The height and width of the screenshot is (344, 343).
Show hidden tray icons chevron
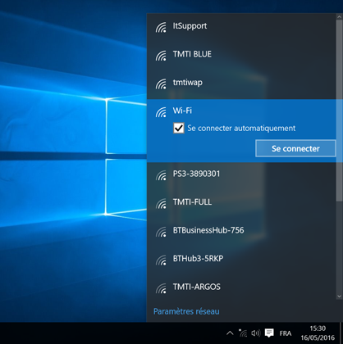coord(230,333)
